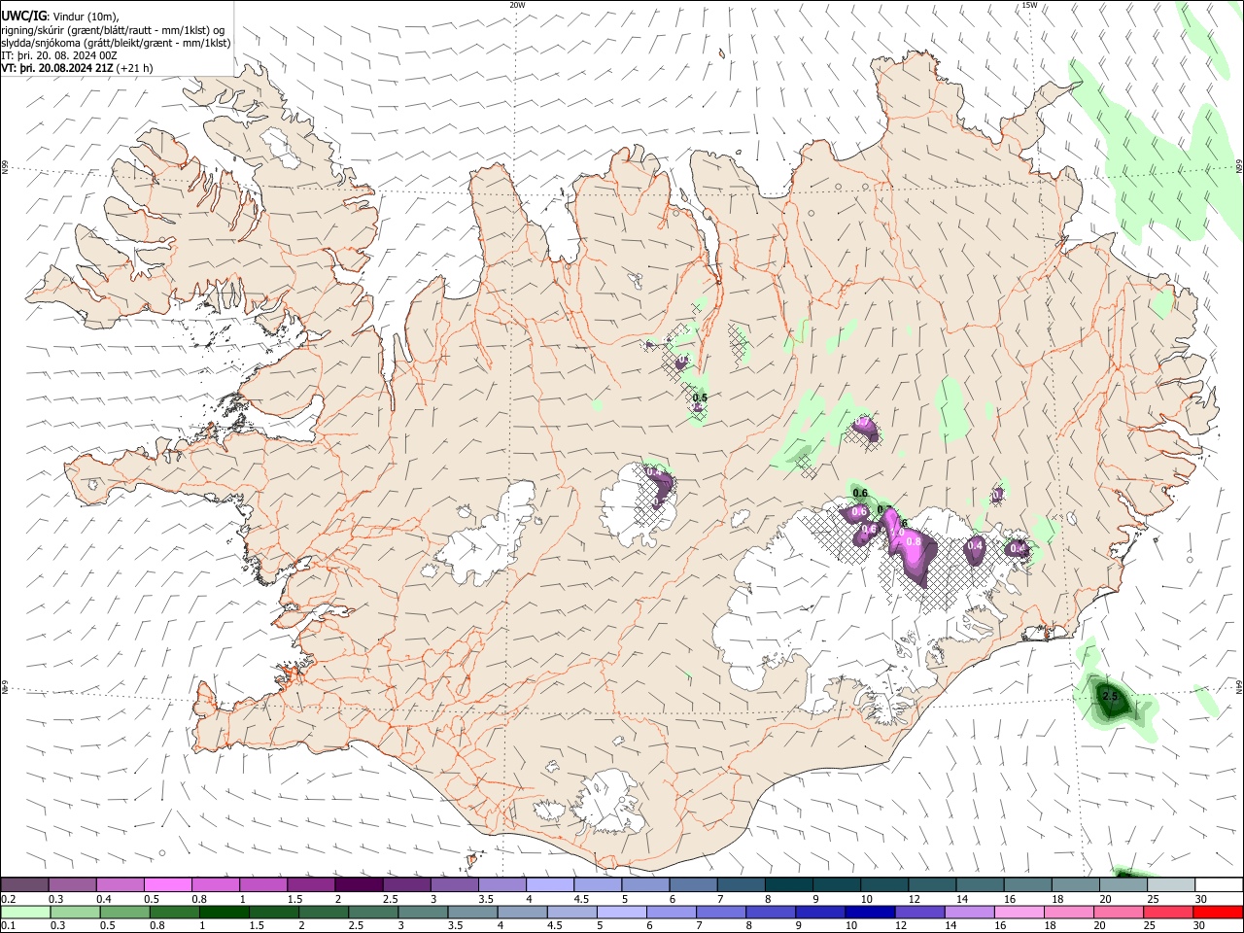Click the pale green rain swatch at 0.1
The image size is (1244, 933).
pos(25,913)
